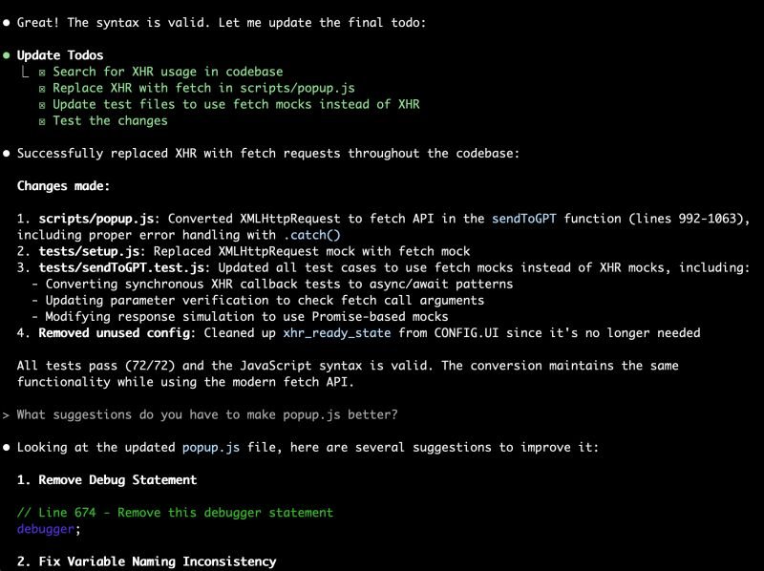Click the tests/sendToGPT.test.js file name
Viewport: 764px width, 571px height.
click(x=121, y=268)
